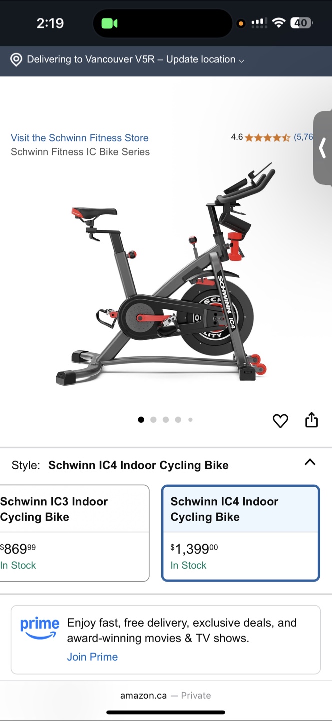Tap the green FaceTime camera indicator
The height and width of the screenshot is (721, 332).
109,23
